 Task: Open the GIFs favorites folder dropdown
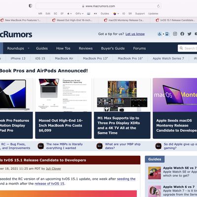79,14
